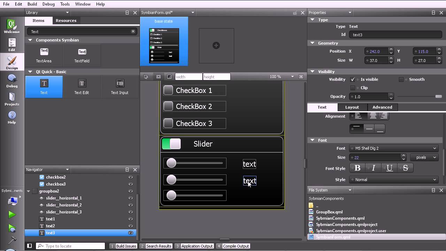Screen dimensions: 446x251
Task: Open the Search Results pane
Action: pos(156,246)
